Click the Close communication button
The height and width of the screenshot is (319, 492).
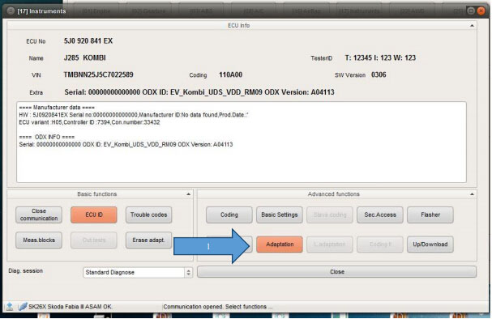tap(39, 215)
